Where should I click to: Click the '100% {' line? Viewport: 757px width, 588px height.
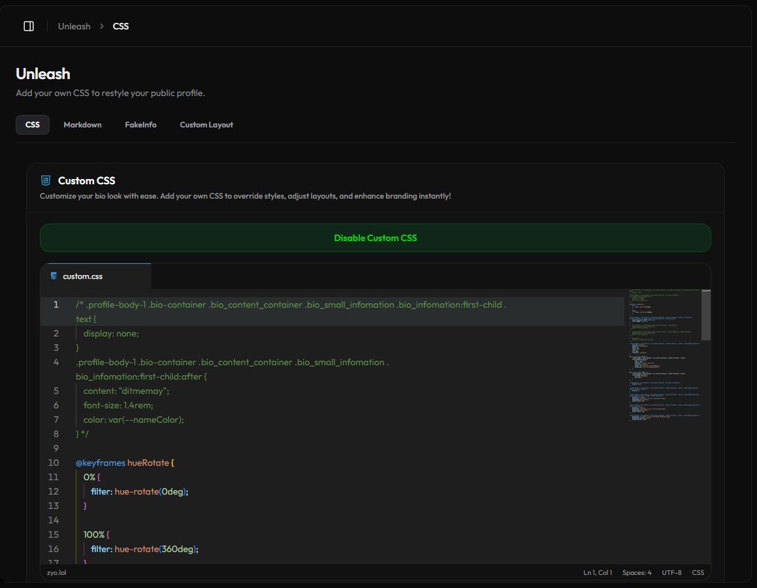point(97,534)
